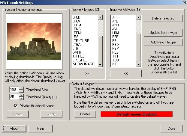Select .PSD in Inactive Filetypes
The image size is (187, 136).
pyautogui.click(x=123, y=45)
